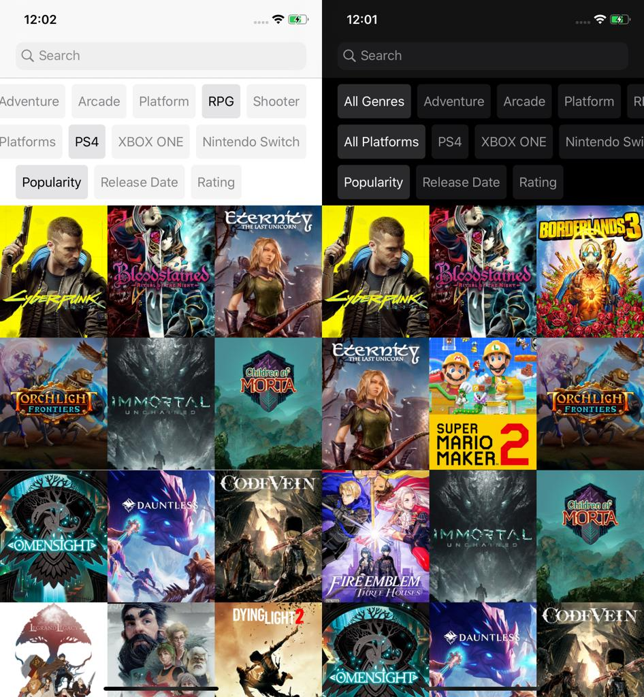Check the battery icon on the dark screen
Image resolution: width=644 pixels, height=697 pixels.
tap(619, 19)
